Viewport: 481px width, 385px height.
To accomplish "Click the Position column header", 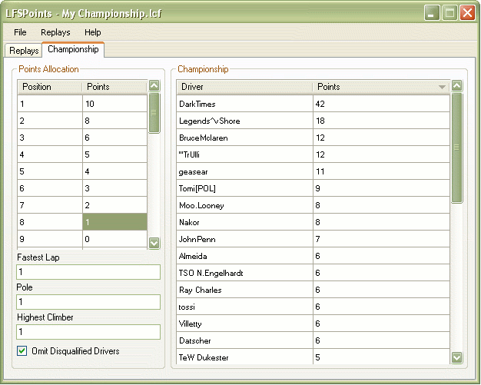I will click(50, 87).
